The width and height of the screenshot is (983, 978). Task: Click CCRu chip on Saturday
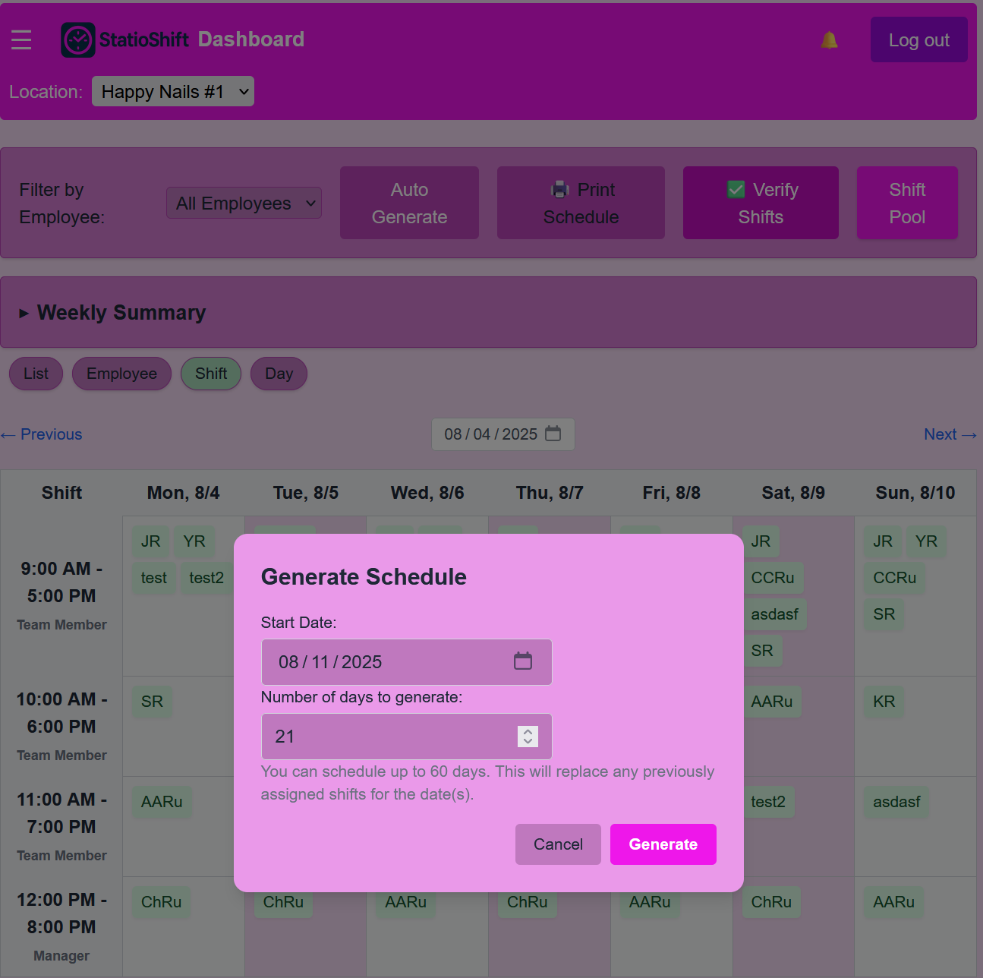pos(773,578)
